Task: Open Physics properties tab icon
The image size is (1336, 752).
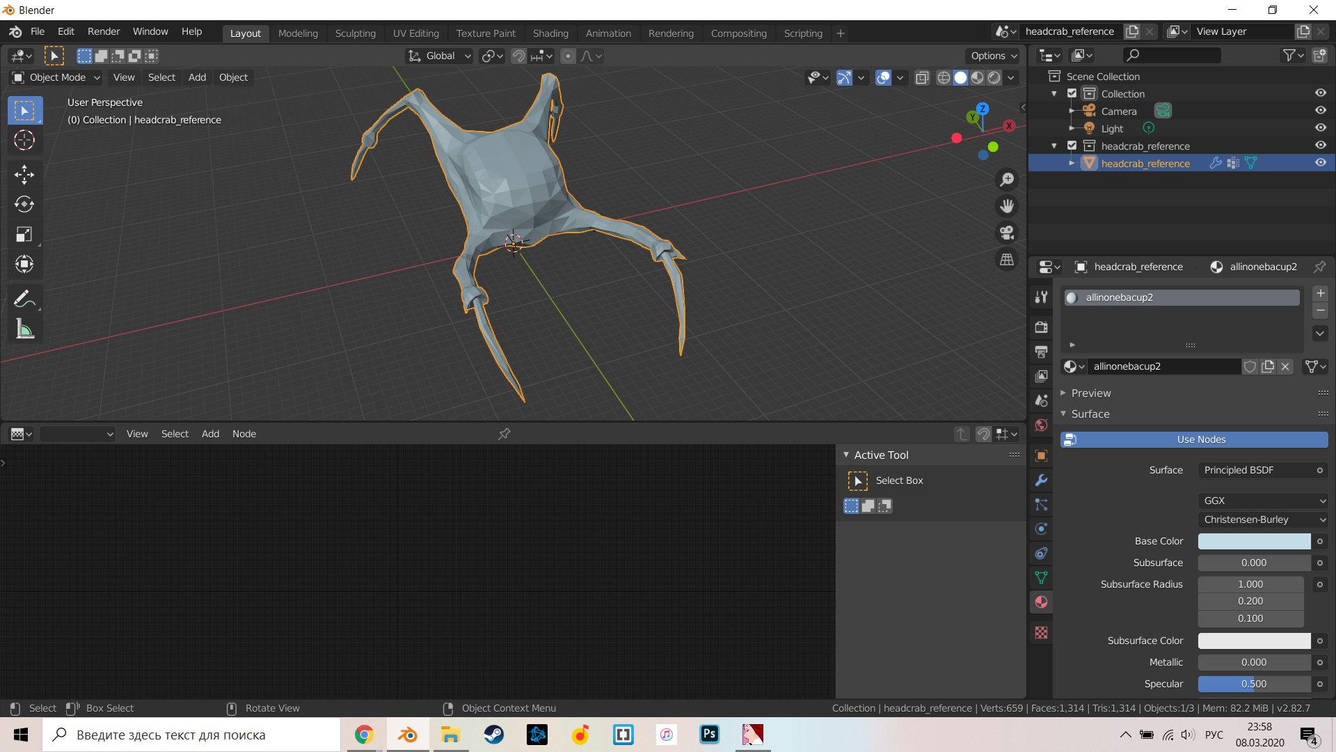Action: coord(1041,529)
